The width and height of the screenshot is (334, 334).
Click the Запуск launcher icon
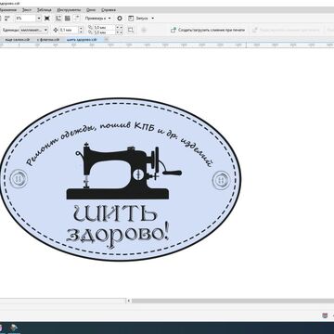(131, 19)
